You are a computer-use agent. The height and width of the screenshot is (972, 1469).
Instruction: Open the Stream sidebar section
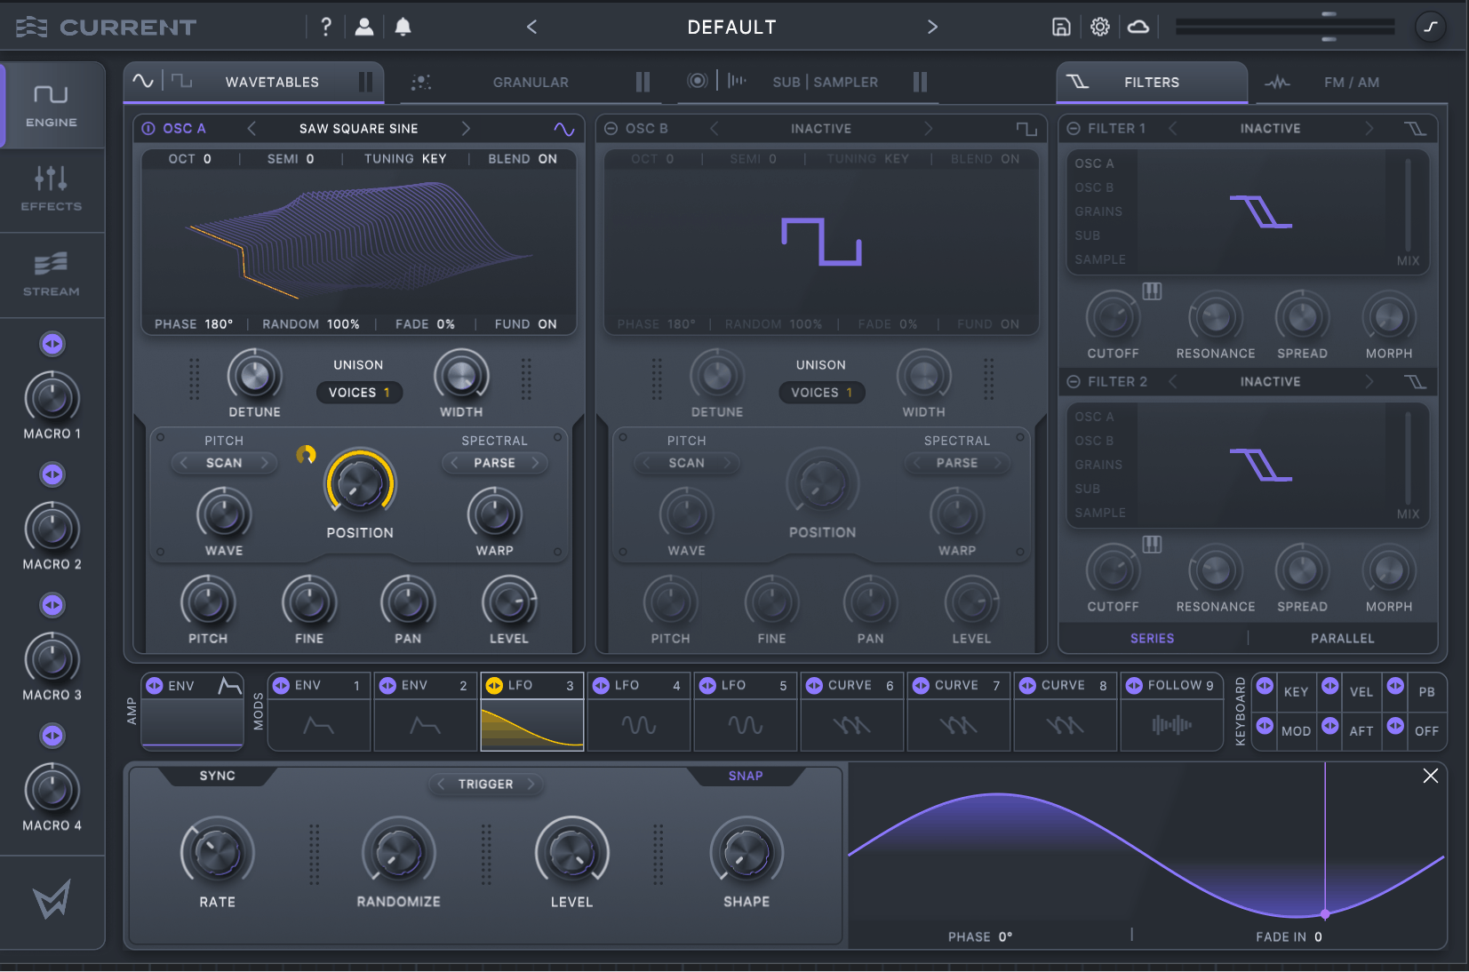tap(52, 275)
